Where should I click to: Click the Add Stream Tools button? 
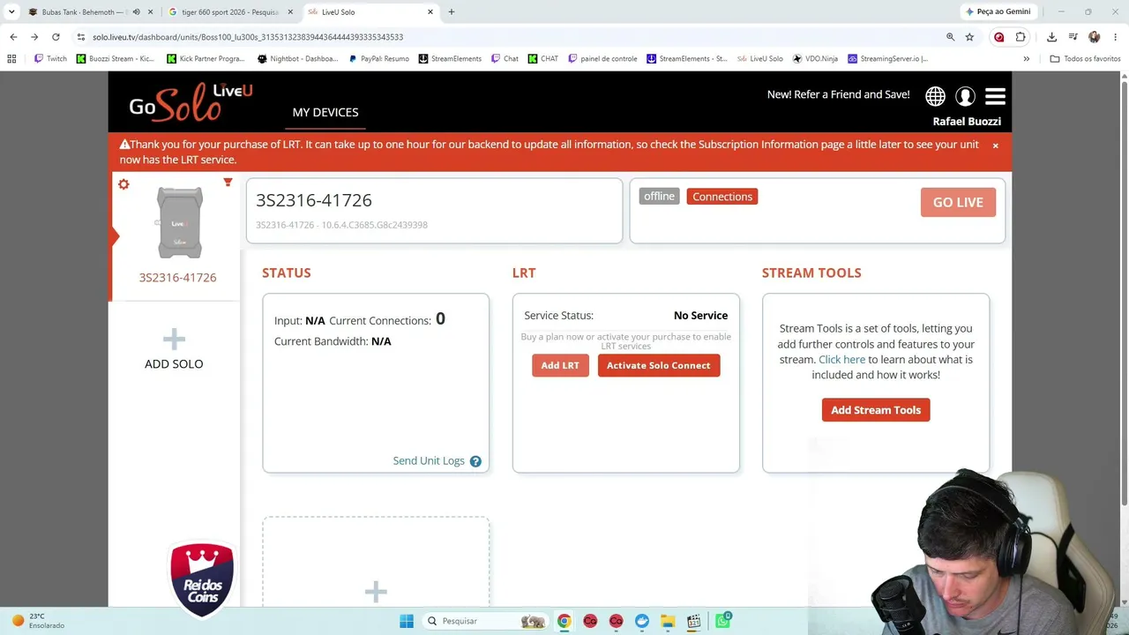tap(876, 410)
